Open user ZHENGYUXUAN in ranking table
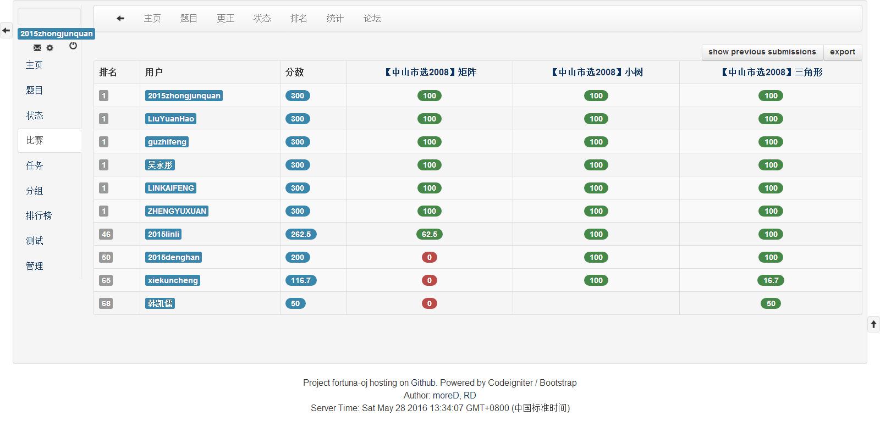The width and height of the screenshot is (880, 421). click(177, 211)
